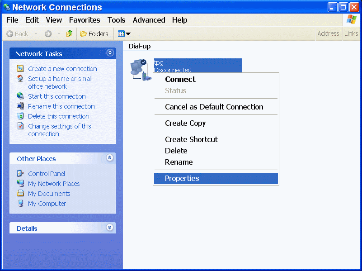
Task: Click Change settings of this connection link
Action: point(60,130)
